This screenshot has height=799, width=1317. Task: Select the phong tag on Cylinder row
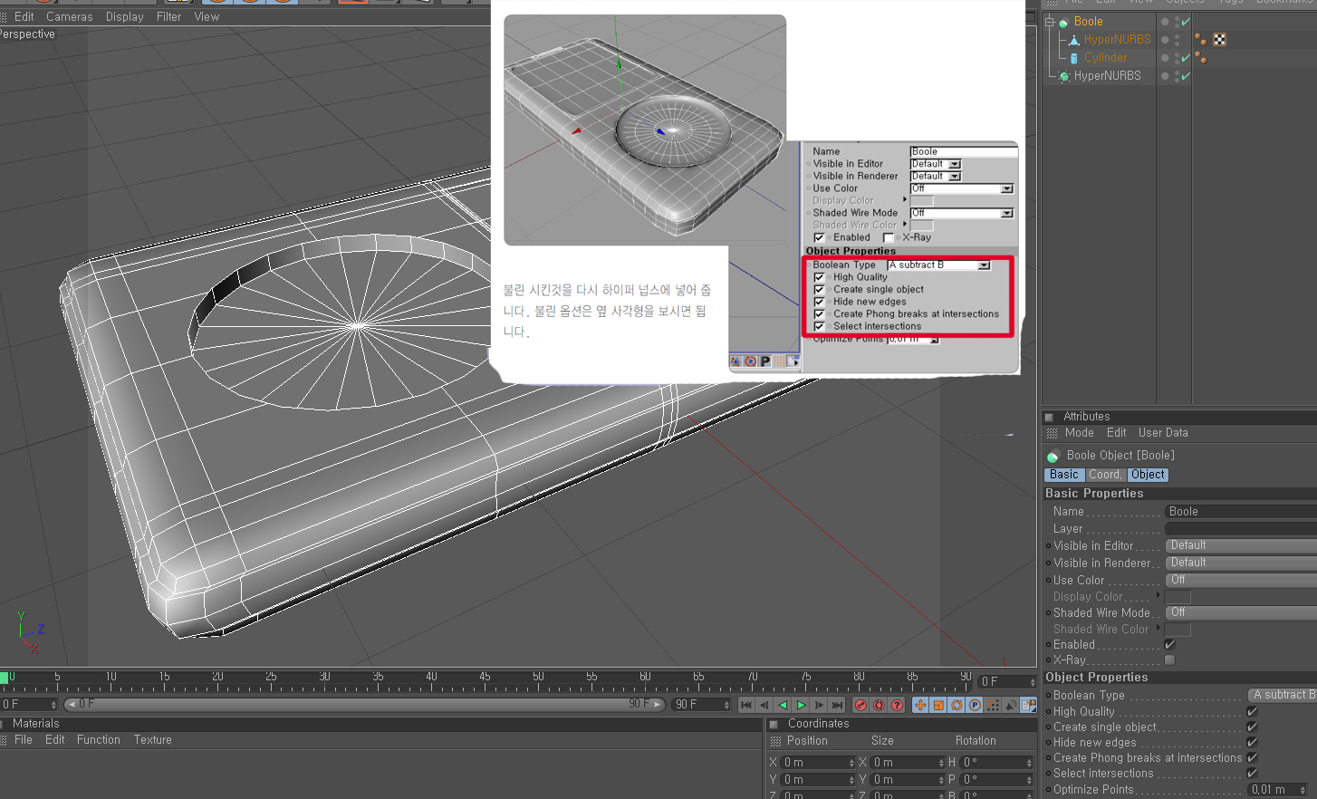(x=1200, y=57)
